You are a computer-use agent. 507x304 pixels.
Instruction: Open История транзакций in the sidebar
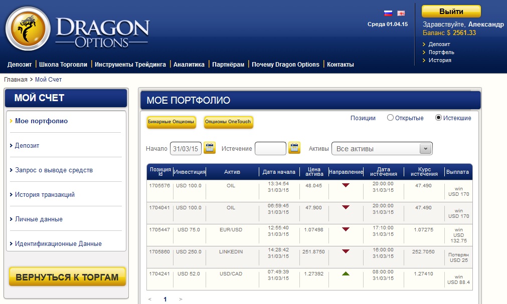click(45, 195)
